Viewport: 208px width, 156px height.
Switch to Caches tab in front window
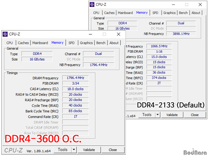(23, 43)
